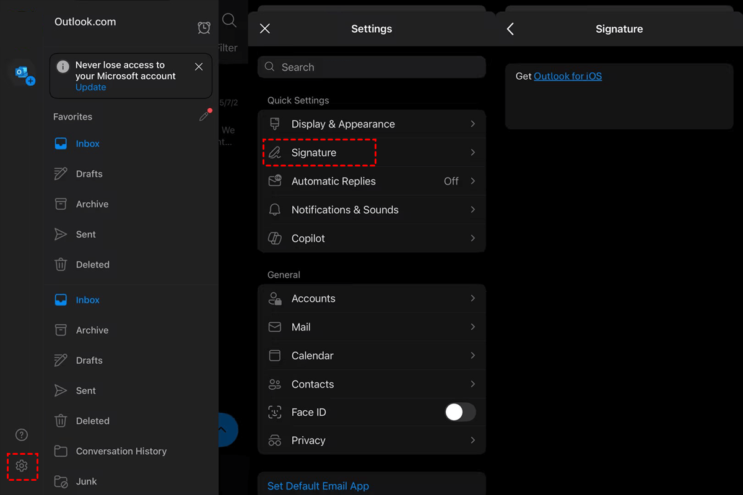Edit favorites with the pencil icon
The height and width of the screenshot is (495, 743).
(205, 115)
